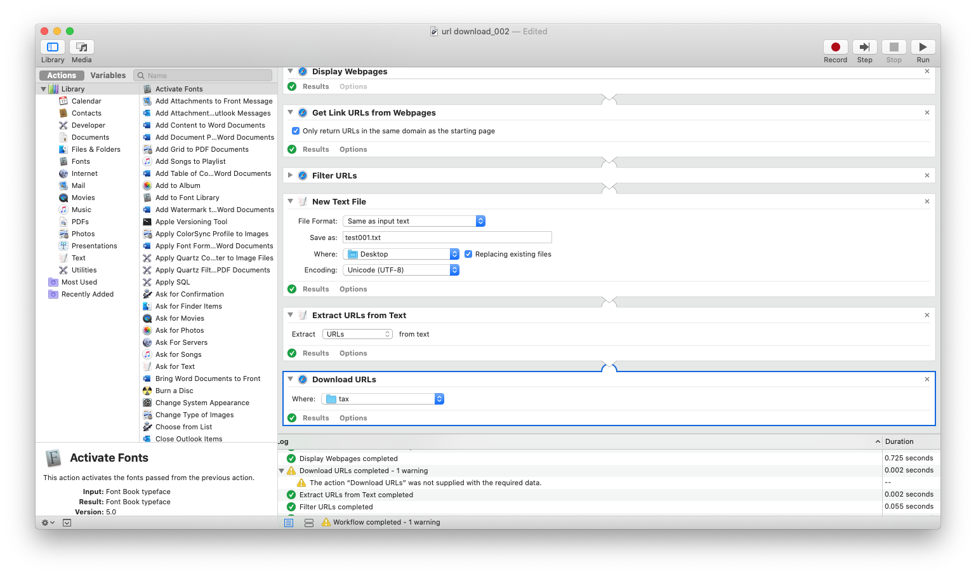Click the Record button in toolbar
The width and height of the screenshot is (976, 576).
tap(835, 47)
